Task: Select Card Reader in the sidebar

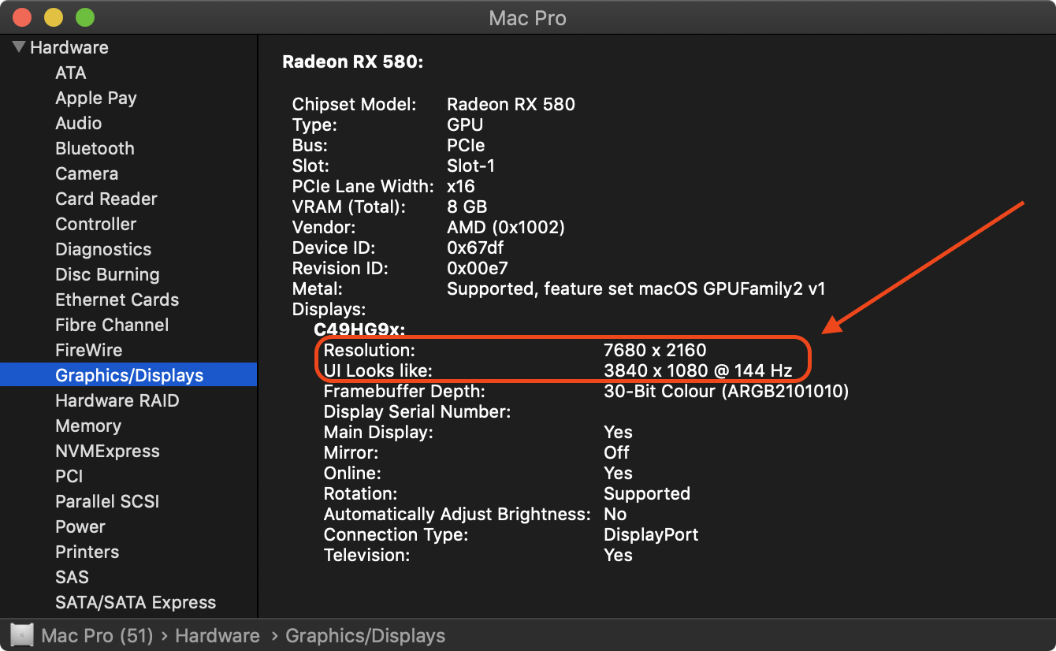Action: coord(106,199)
